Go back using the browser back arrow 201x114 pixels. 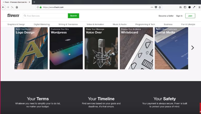tap(3, 7)
